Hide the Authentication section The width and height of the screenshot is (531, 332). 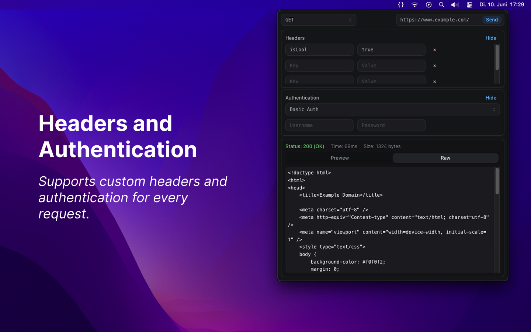click(491, 98)
